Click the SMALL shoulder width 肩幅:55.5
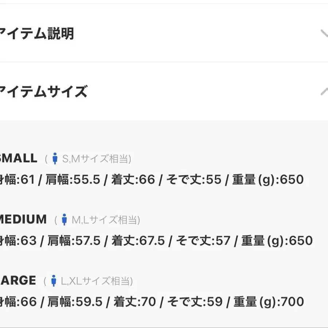 point(73,180)
